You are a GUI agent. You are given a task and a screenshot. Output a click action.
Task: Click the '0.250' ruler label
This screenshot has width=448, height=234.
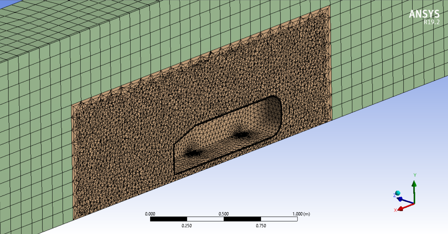[x=187, y=226]
